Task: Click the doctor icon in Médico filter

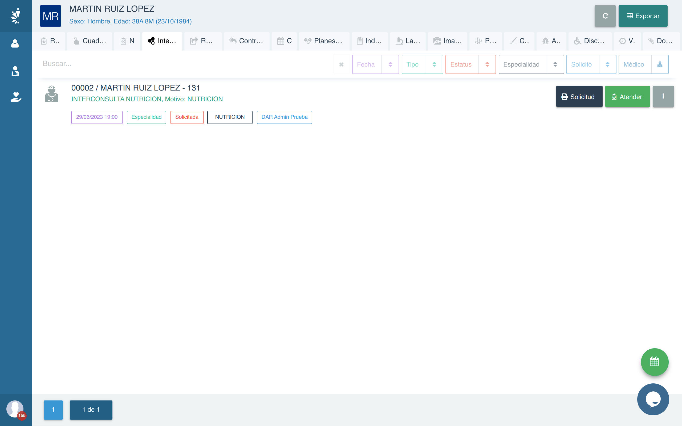Action: (660, 64)
